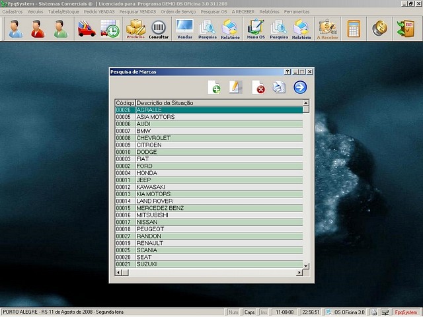Click the blue arrow exit icon

(300, 87)
